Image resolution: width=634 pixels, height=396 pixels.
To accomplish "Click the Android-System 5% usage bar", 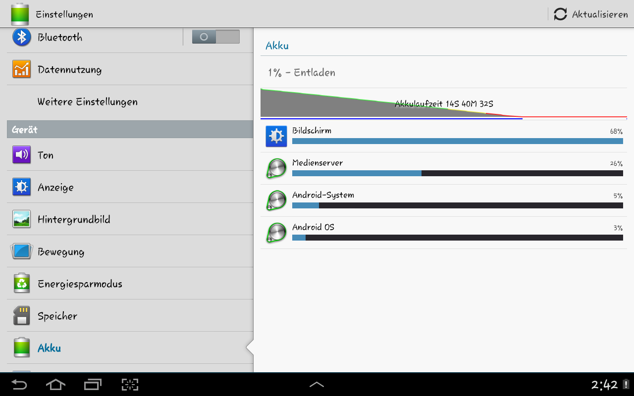I will pyautogui.click(x=457, y=205).
